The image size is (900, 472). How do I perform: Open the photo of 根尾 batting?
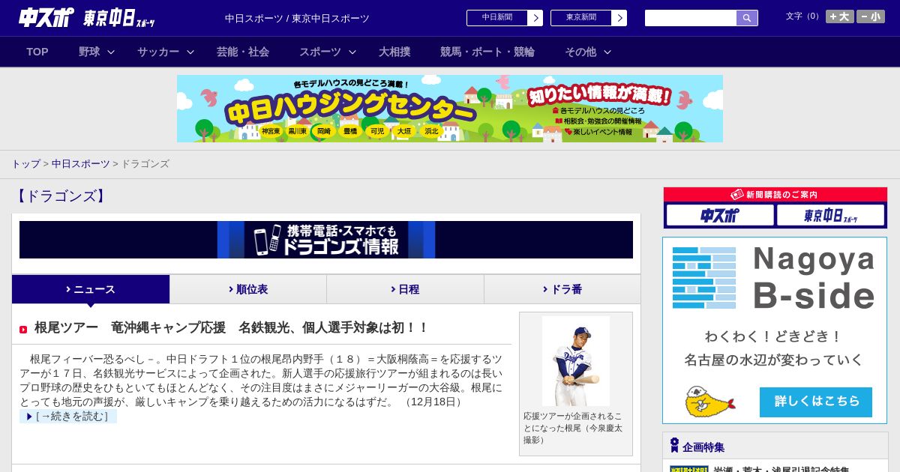click(576, 361)
